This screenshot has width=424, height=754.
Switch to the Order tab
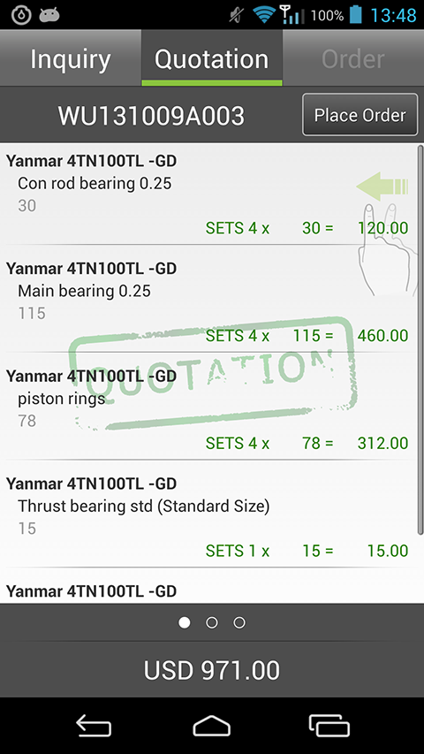tap(353, 58)
